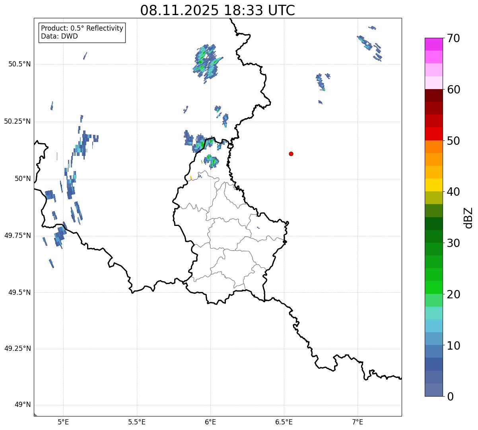Click the longitude label 7°E
The image size is (478, 430).
358,422
